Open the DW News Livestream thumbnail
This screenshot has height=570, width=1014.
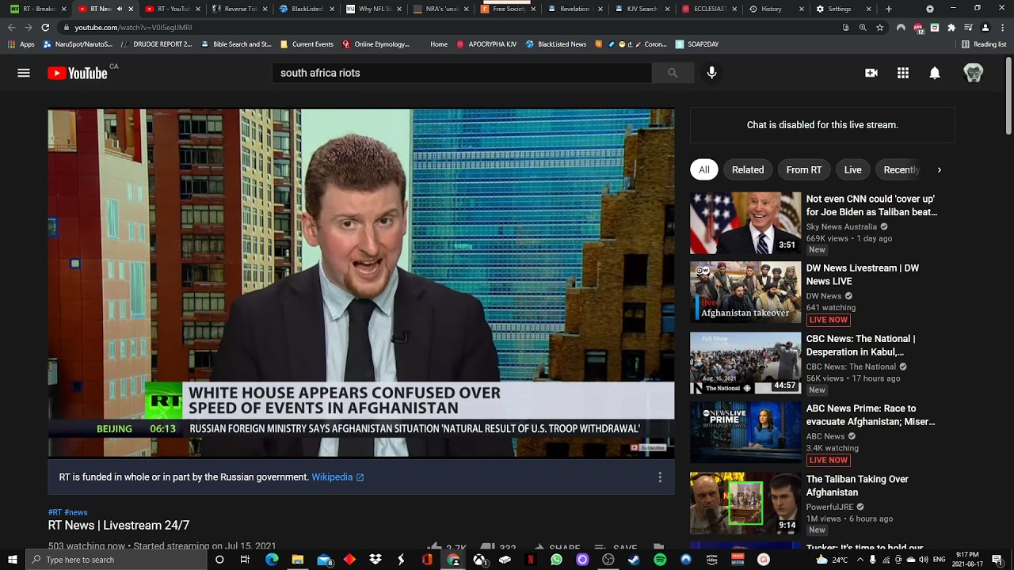pos(745,293)
